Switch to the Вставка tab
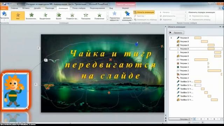 26,8
